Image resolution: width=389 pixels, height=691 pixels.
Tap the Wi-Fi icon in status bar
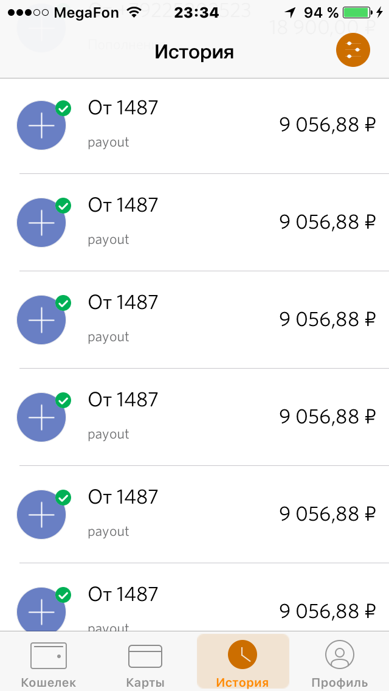134,13
